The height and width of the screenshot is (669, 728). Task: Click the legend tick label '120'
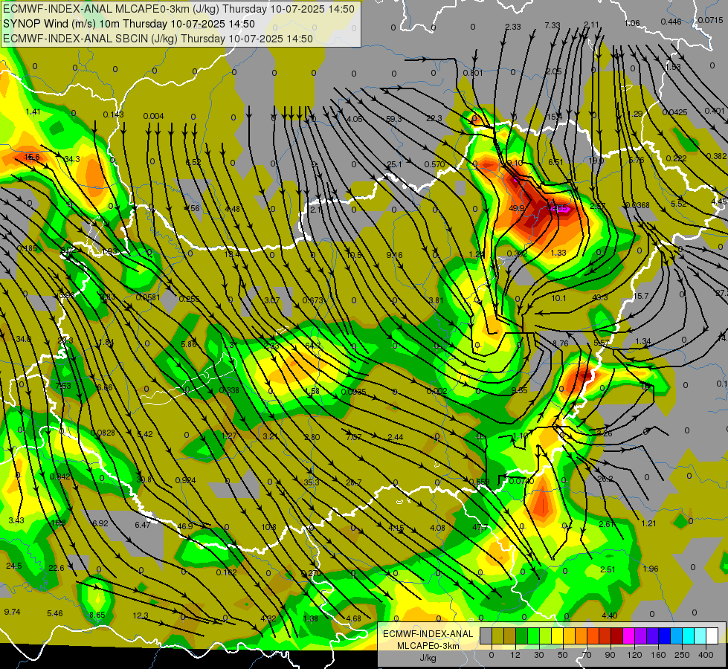coord(634,655)
